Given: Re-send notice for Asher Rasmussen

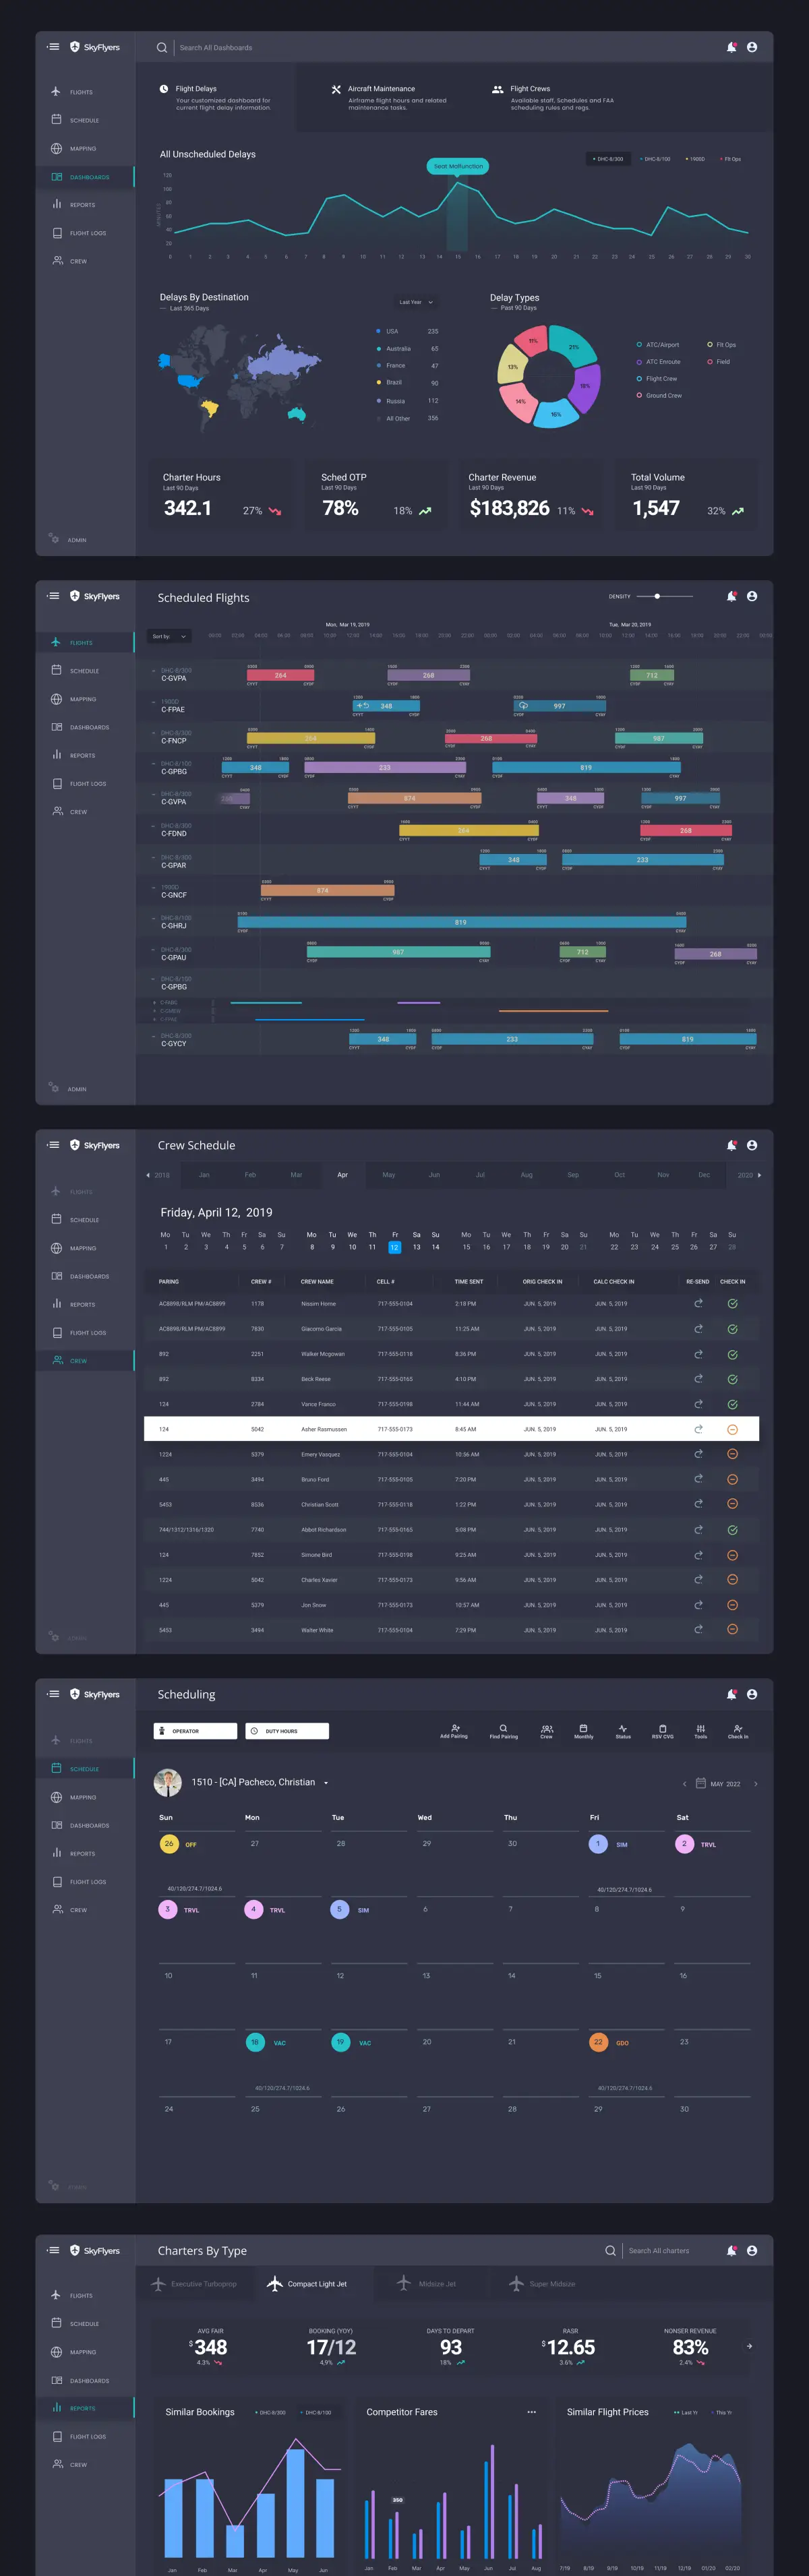Looking at the screenshot, I should coord(698,1429).
